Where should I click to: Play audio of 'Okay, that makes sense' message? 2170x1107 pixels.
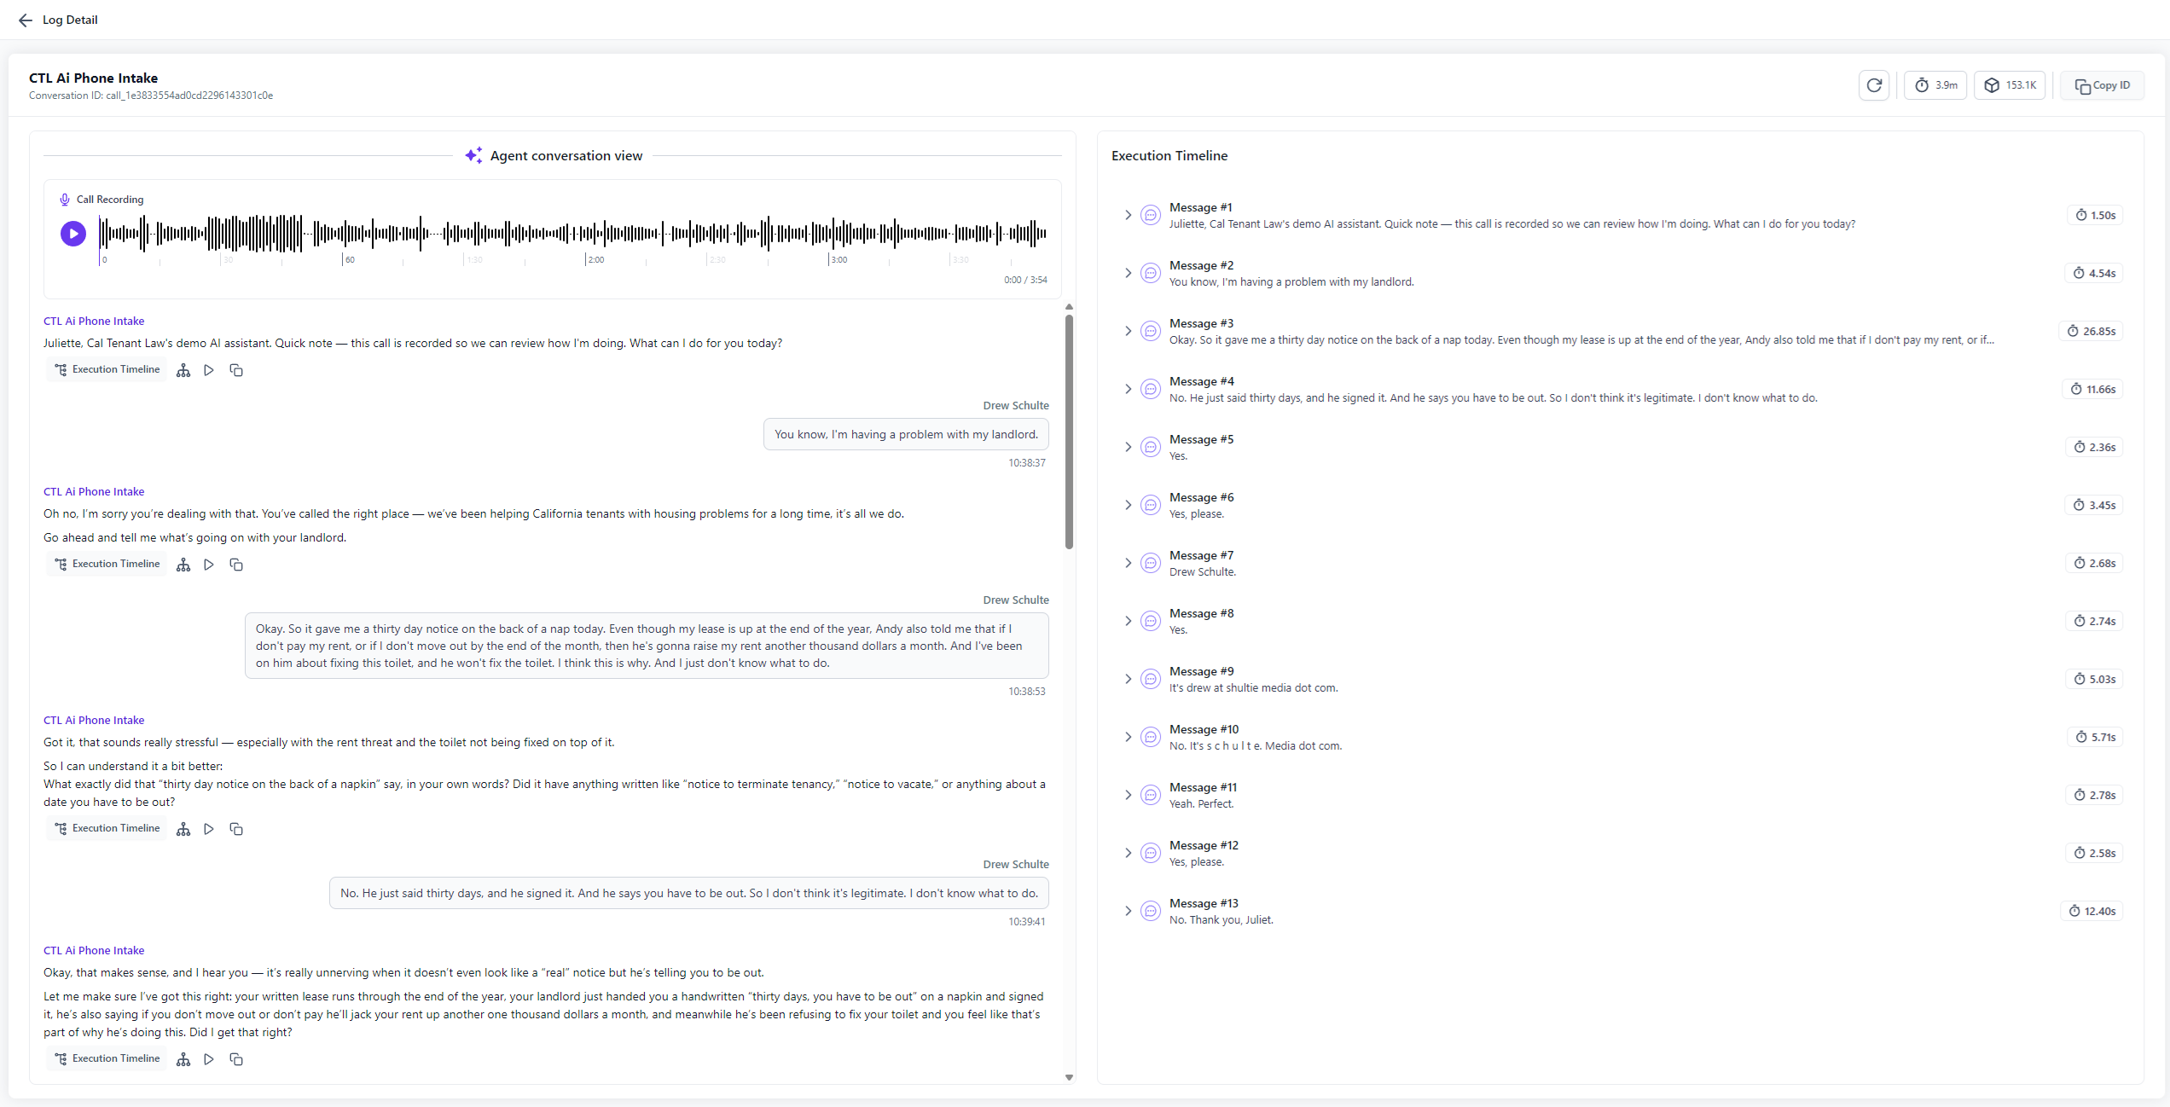209,1059
